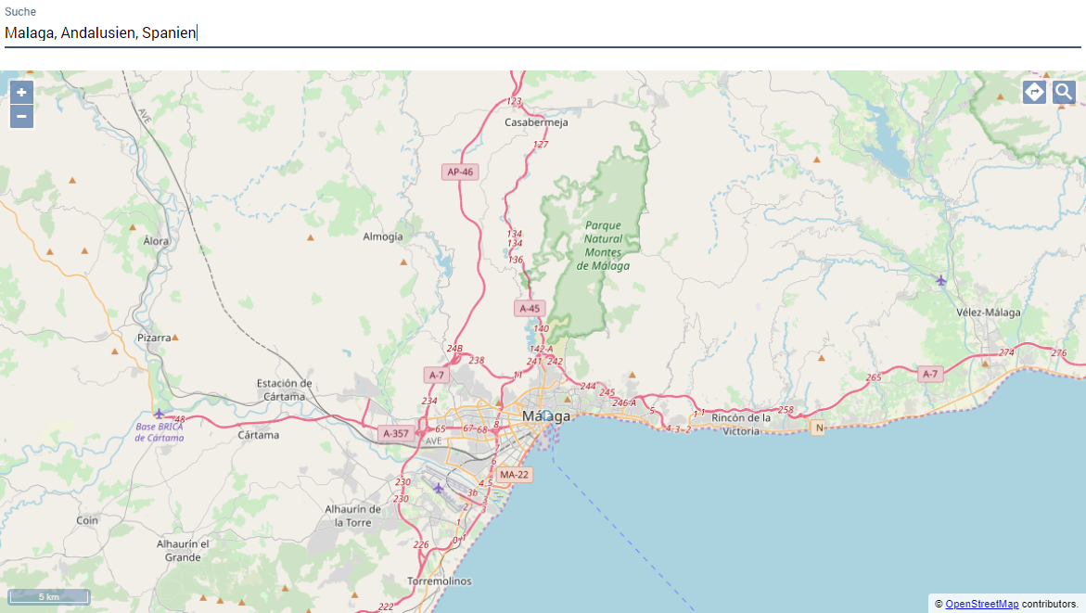Click the Málaga city label
The width and height of the screenshot is (1086, 613).
pos(546,415)
